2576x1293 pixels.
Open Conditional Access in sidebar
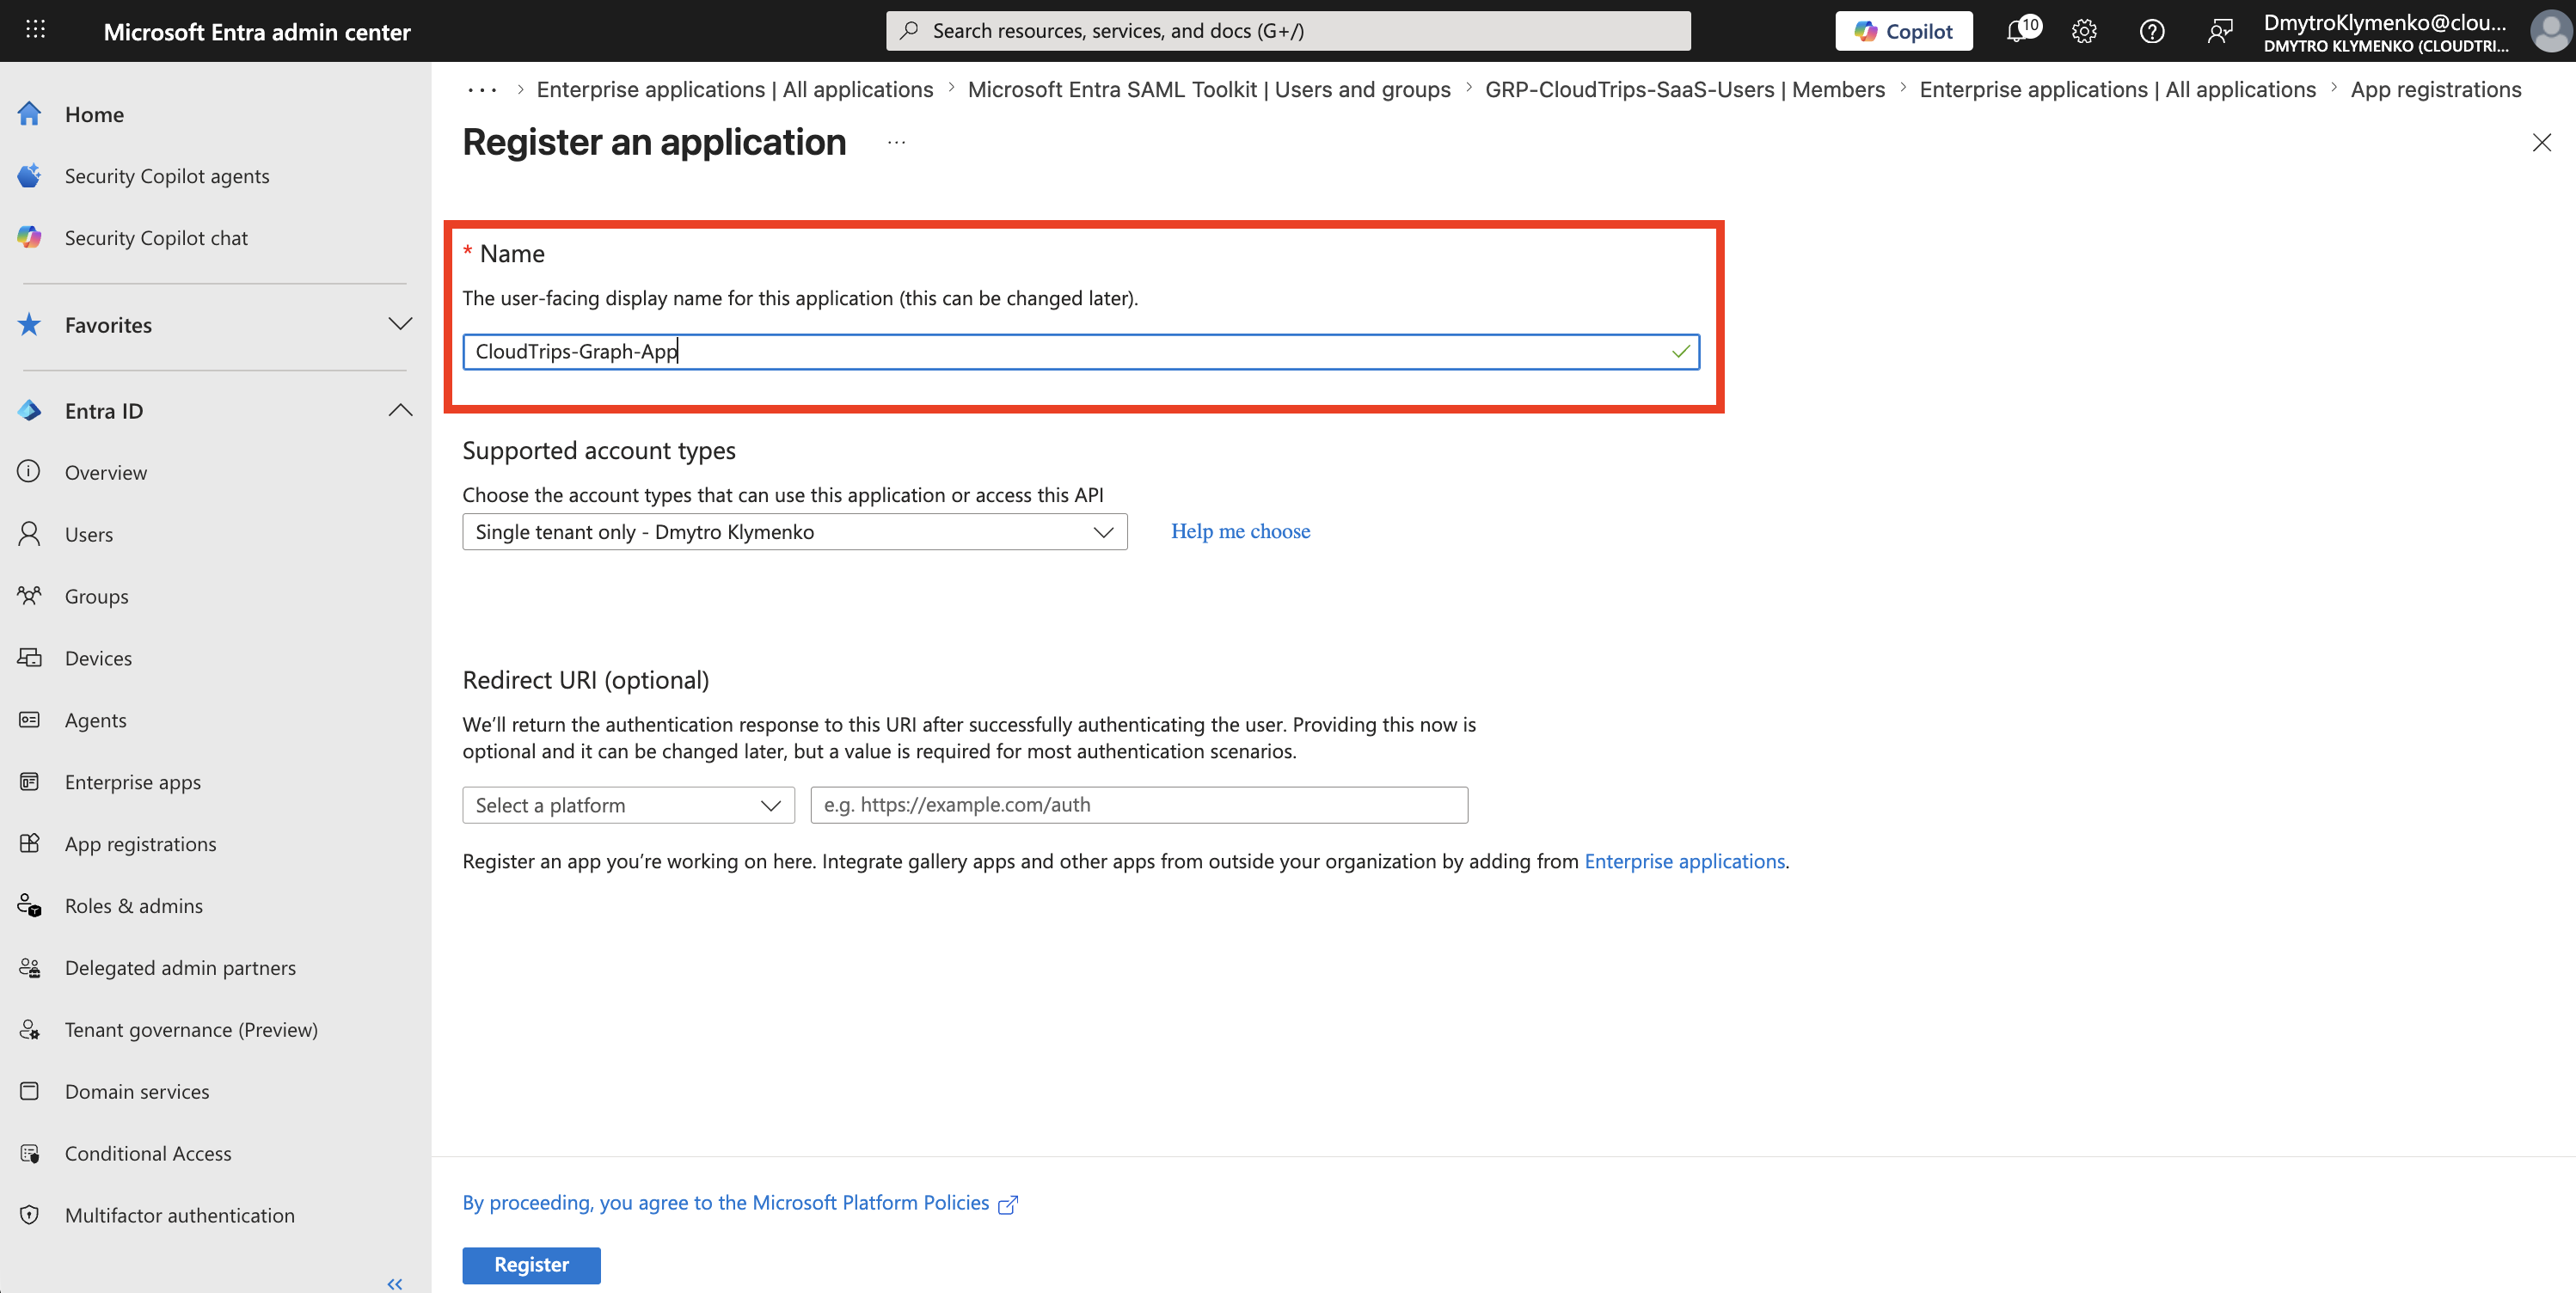(148, 1154)
